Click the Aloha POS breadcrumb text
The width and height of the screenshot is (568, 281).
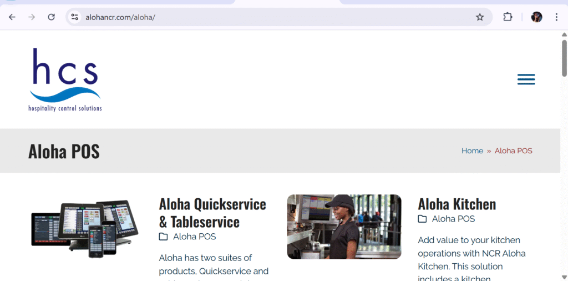514,151
